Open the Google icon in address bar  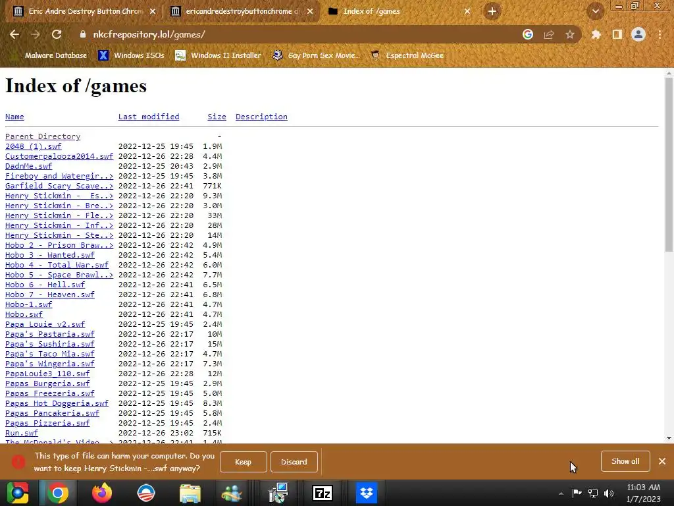coord(528,34)
